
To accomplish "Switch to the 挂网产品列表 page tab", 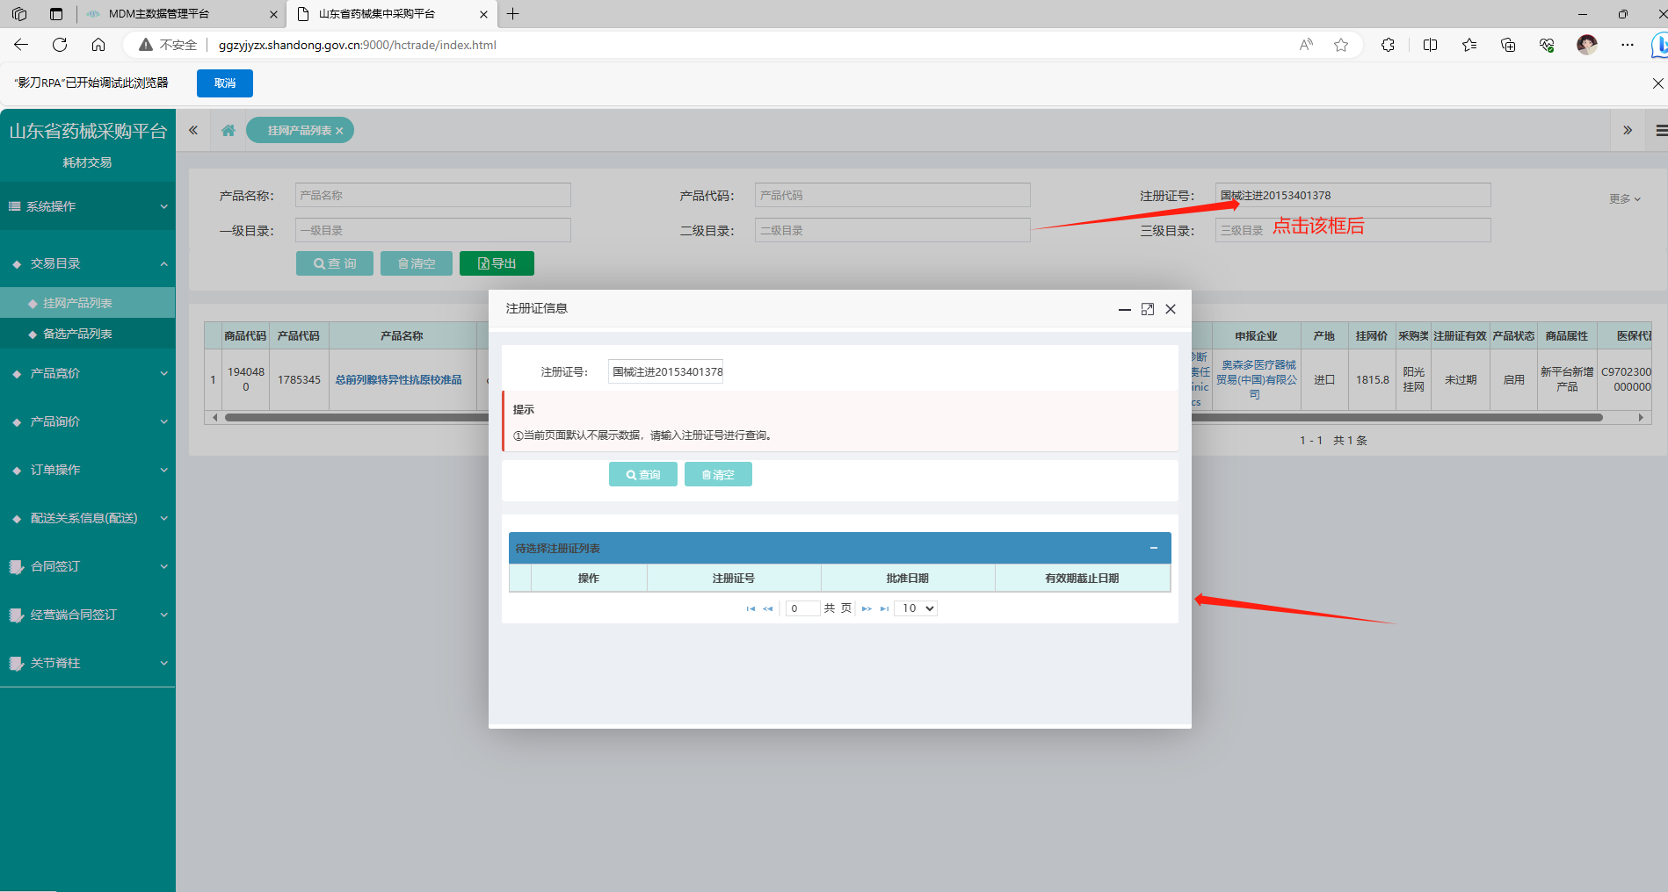I will [x=298, y=131].
